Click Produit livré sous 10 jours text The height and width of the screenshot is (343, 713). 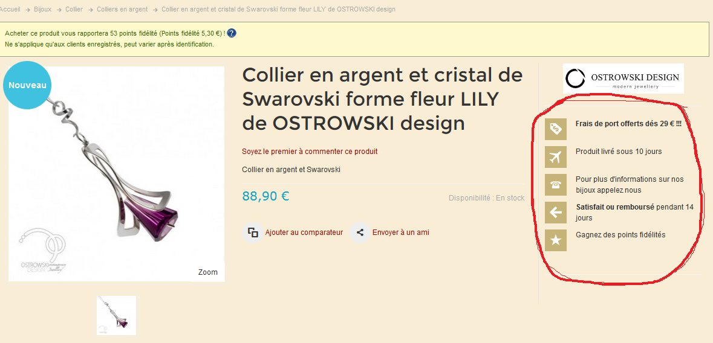coord(619,152)
